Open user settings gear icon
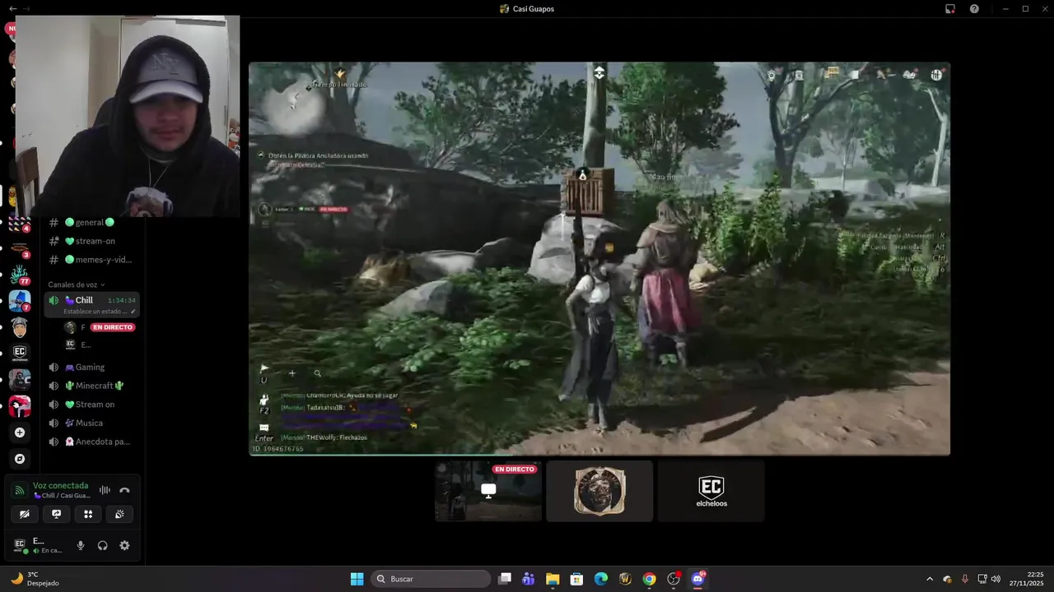Screen dimensions: 1054x592 coord(124,545)
